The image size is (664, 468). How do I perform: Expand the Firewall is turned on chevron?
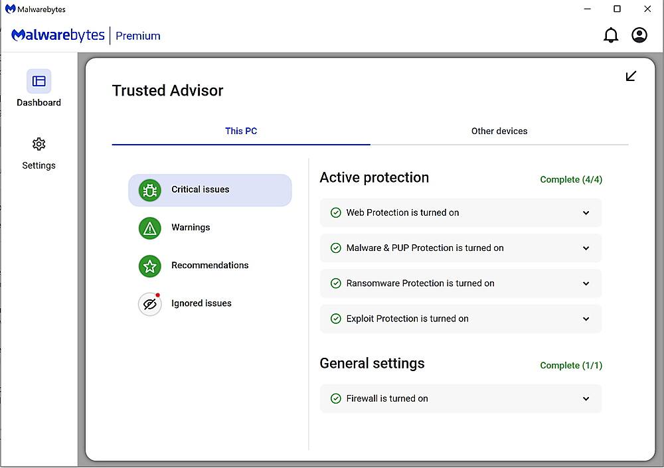click(586, 399)
